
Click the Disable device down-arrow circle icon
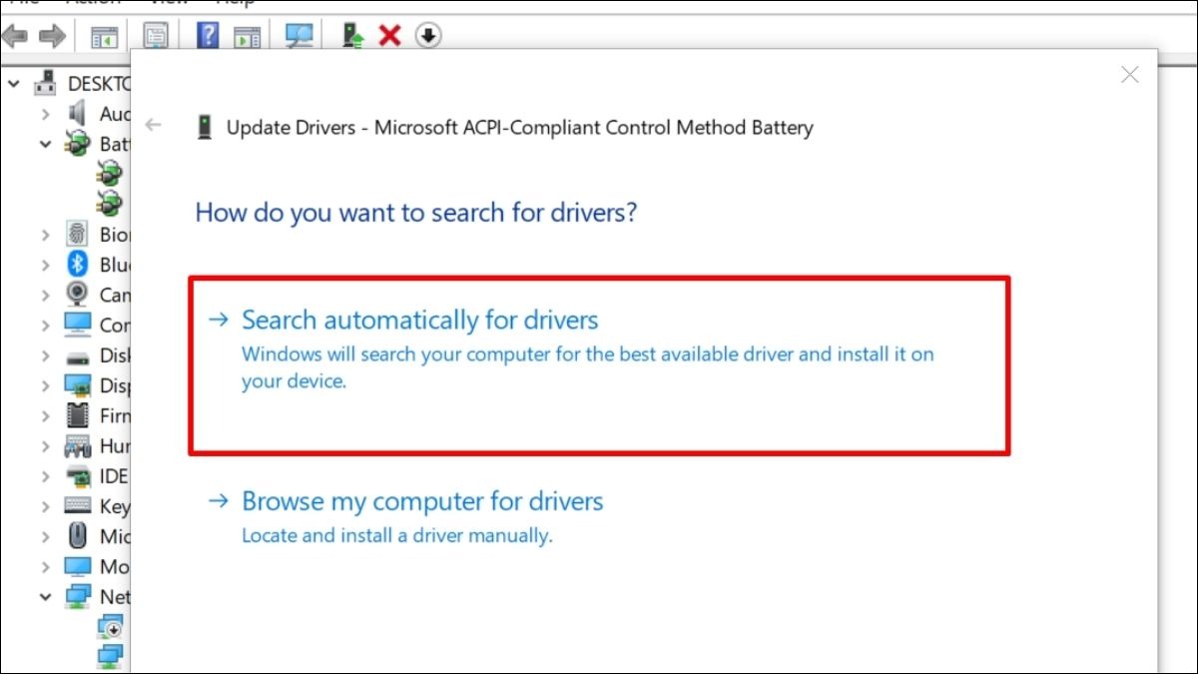click(428, 37)
